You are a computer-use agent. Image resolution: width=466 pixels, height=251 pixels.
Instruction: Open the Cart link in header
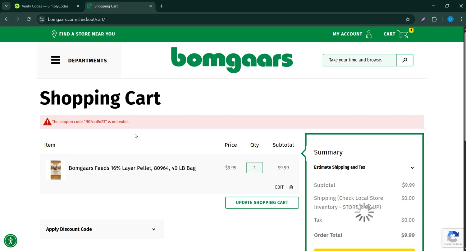389,34
